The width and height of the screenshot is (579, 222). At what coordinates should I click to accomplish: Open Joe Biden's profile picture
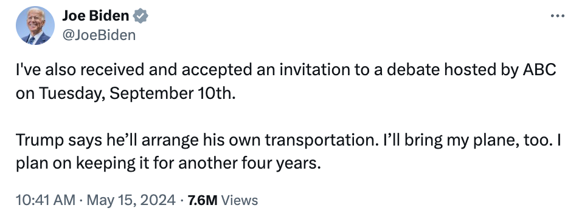coord(35,25)
